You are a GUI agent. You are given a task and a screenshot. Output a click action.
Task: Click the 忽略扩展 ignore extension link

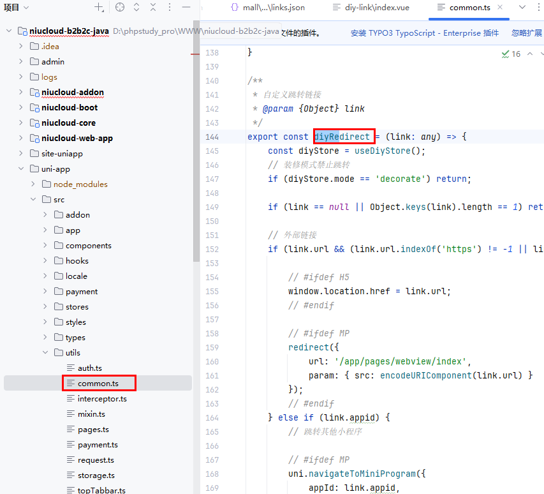click(x=527, y=33)
